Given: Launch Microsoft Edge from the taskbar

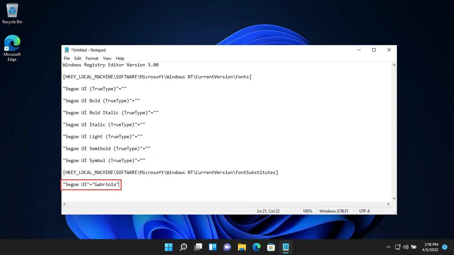Looking at the screenshot, I should click(x=257, y=247).
